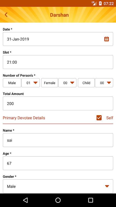
Task: Tap the Android home circle button
Action: point(58,200)
